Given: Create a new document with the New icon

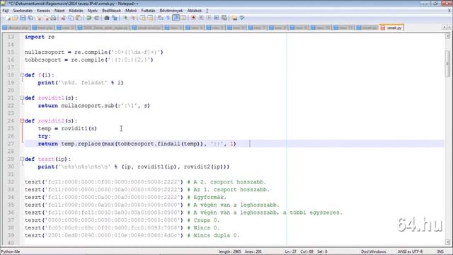Looking at the screenshot, I should coord(8,18).
